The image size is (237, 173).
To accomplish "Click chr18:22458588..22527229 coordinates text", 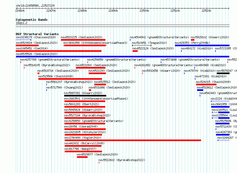I will click(x=35, y=6).
